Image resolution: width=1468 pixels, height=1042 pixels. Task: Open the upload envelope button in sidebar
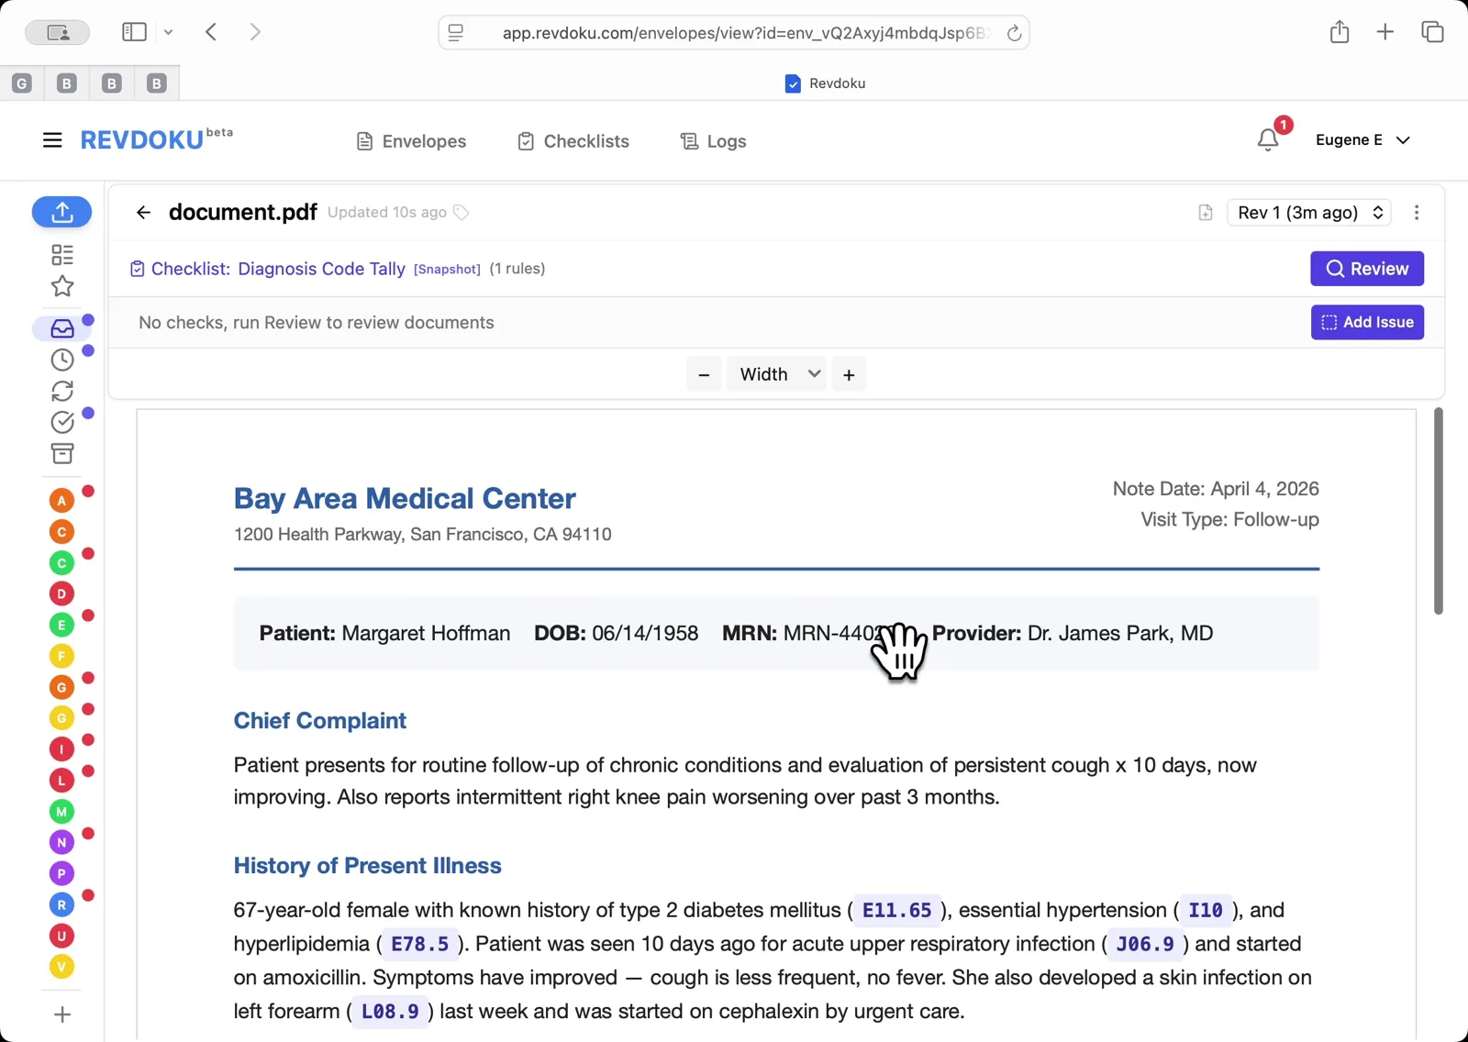click(61, 212)
